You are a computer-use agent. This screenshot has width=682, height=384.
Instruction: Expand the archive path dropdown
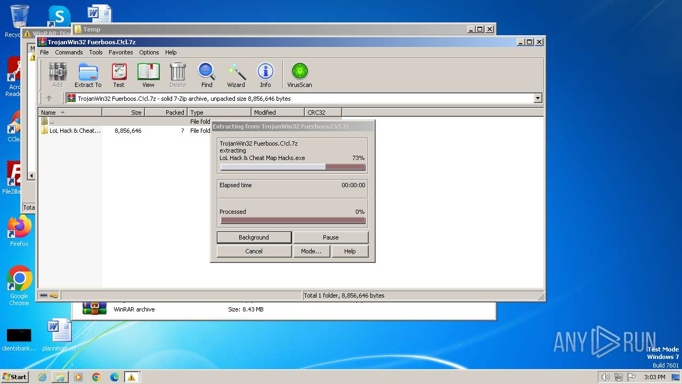coord(538,98)
